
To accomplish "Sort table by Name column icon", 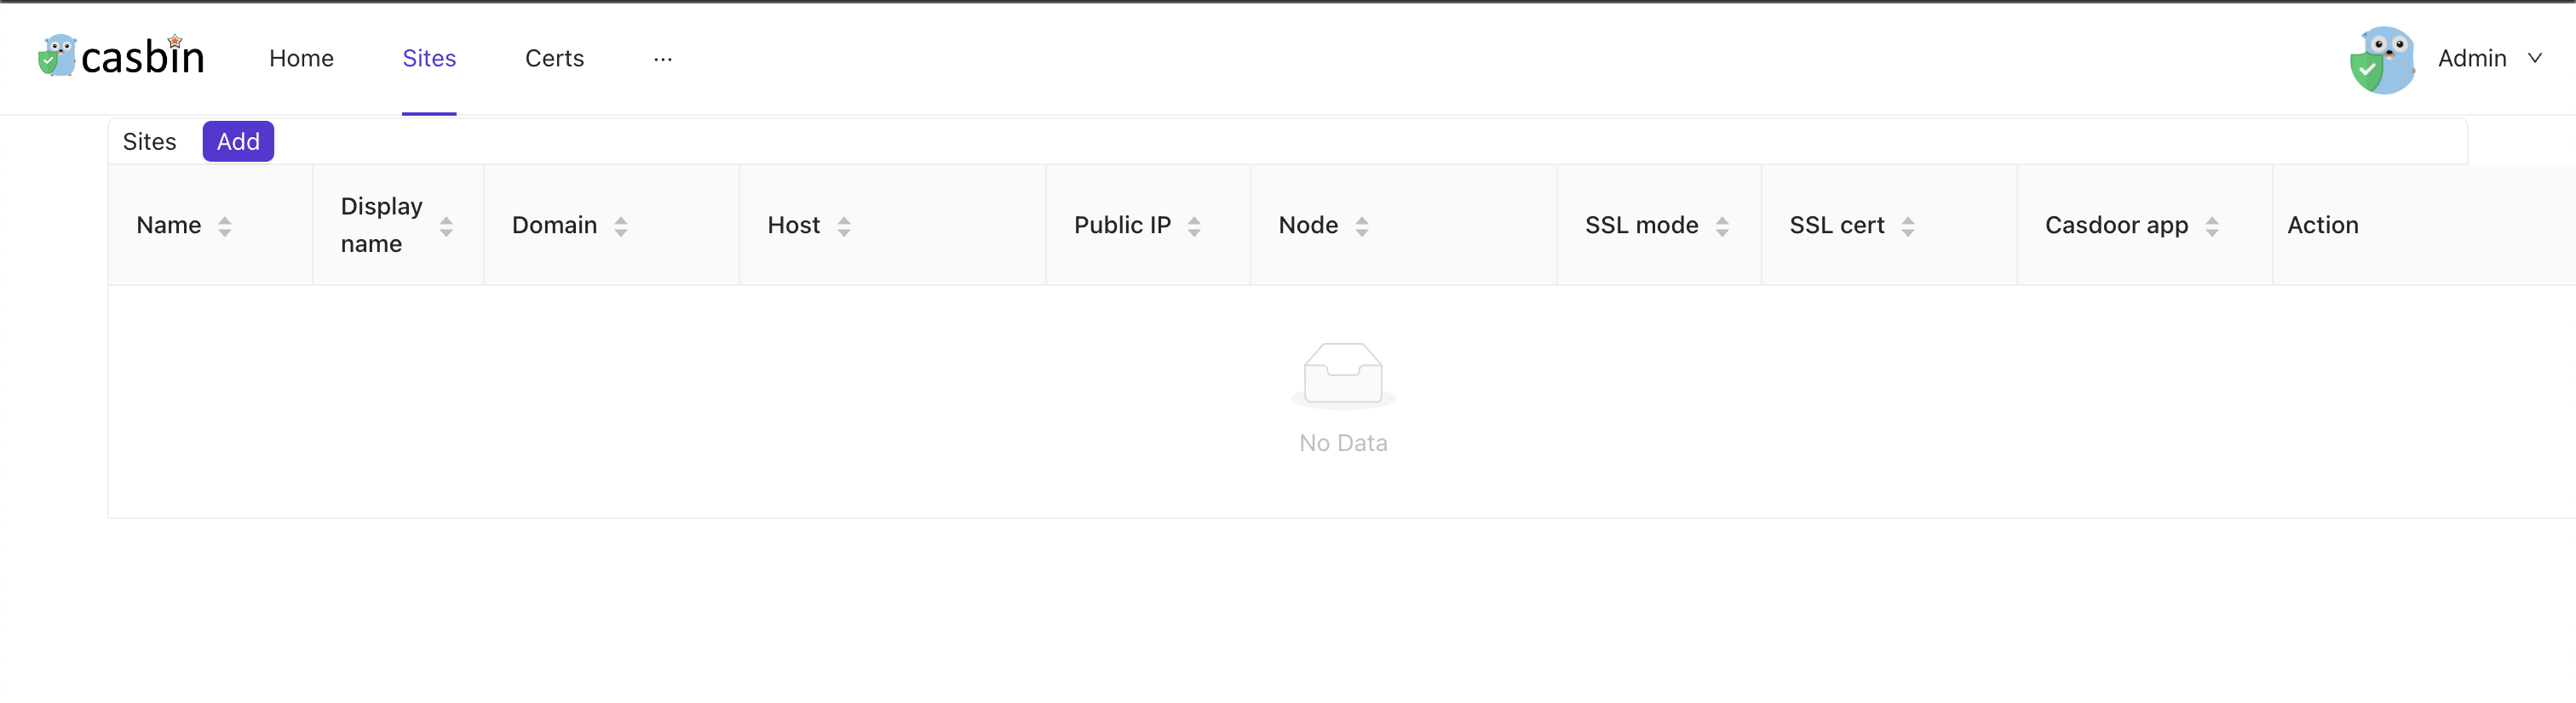I will [x=225, y=226].
